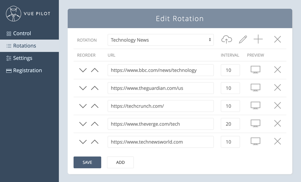This screenshot has width=301, height=182.
Task: Click the SAVE button
Action: pos(87,162)
